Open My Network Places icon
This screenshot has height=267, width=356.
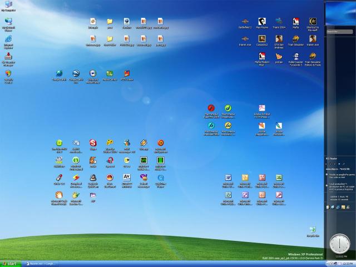[8, 24]
